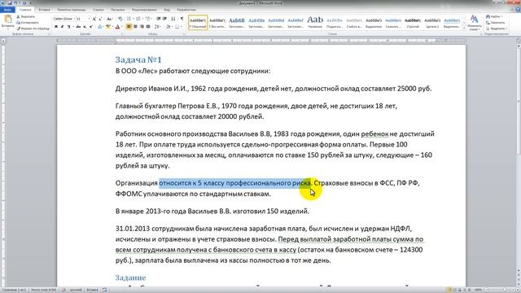Click the Заменить (Replace) button

pos(496,23)
